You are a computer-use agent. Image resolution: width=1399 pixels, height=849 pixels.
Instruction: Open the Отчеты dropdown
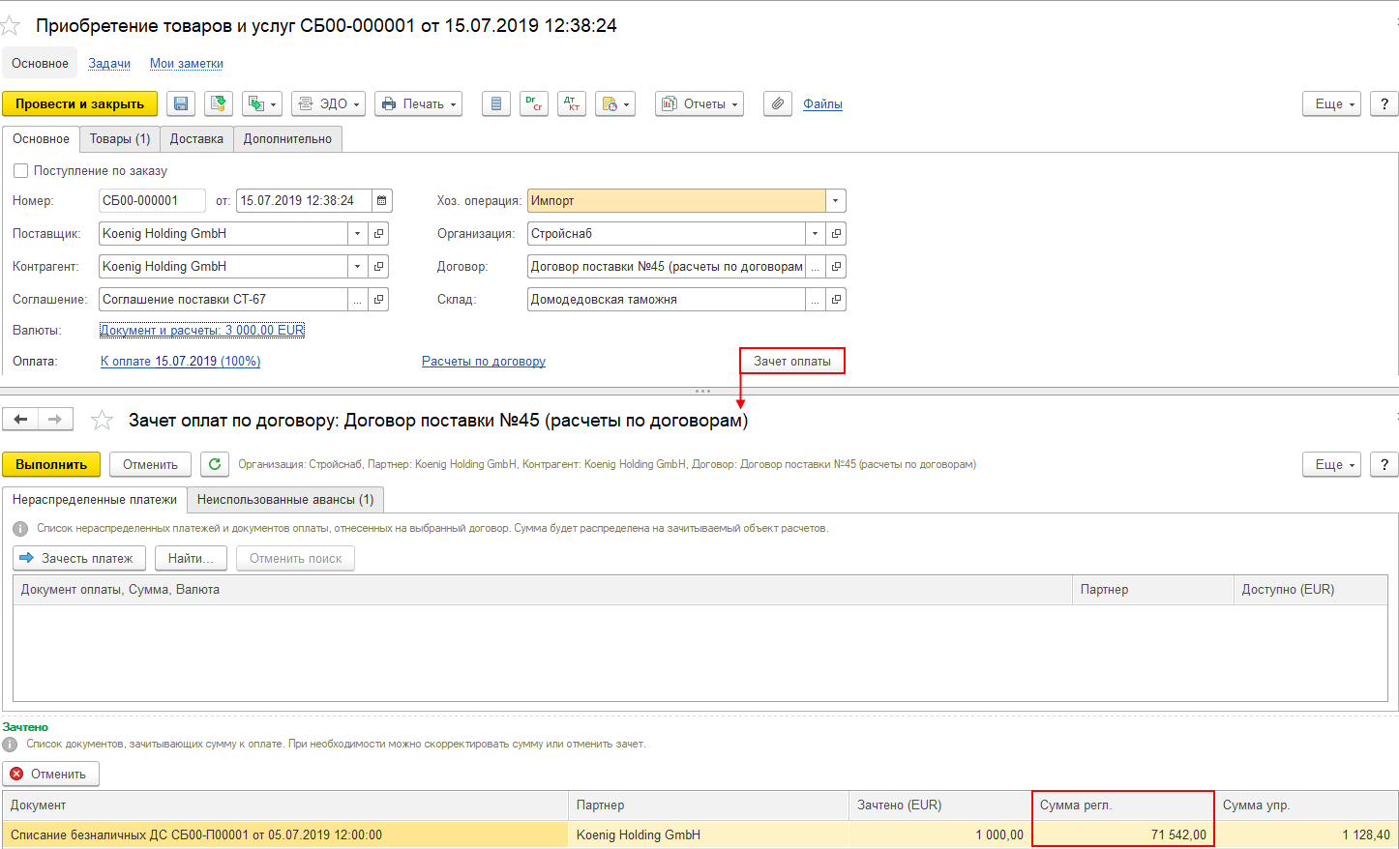pos(699,103)
